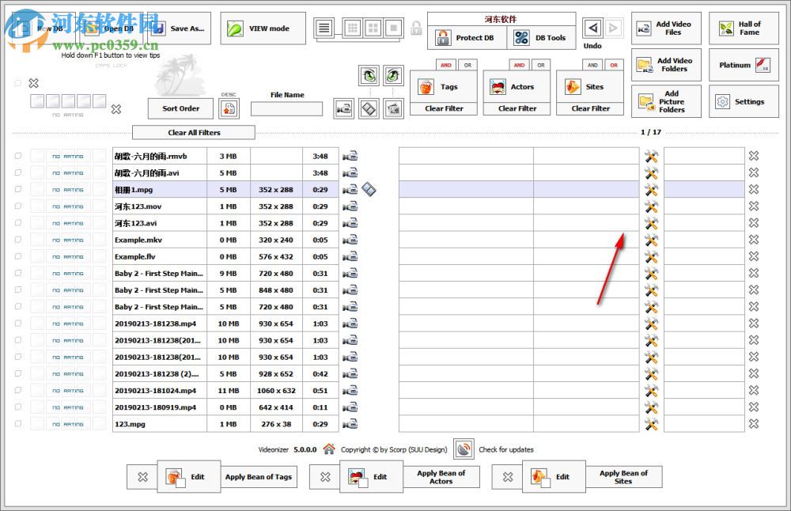Click the Tags filter jar icon

click(424, 85)
